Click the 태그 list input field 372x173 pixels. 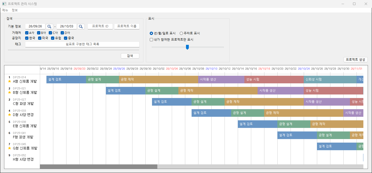pyautogui.click(x=82, y=44)
